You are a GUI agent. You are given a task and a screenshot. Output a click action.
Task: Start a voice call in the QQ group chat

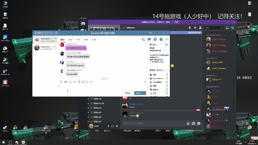(x=143, y=39)
